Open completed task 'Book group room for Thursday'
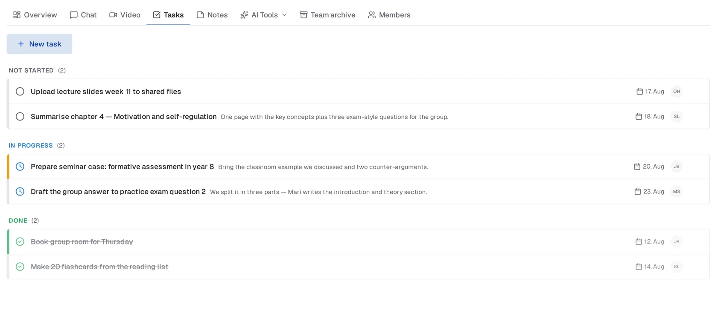The height and width of the screenshot is (310, 712). click(x=82, y=242)
